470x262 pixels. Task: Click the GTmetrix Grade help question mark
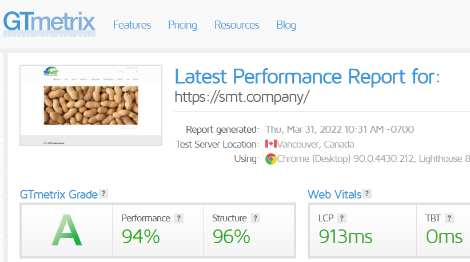tap(103, 194)
